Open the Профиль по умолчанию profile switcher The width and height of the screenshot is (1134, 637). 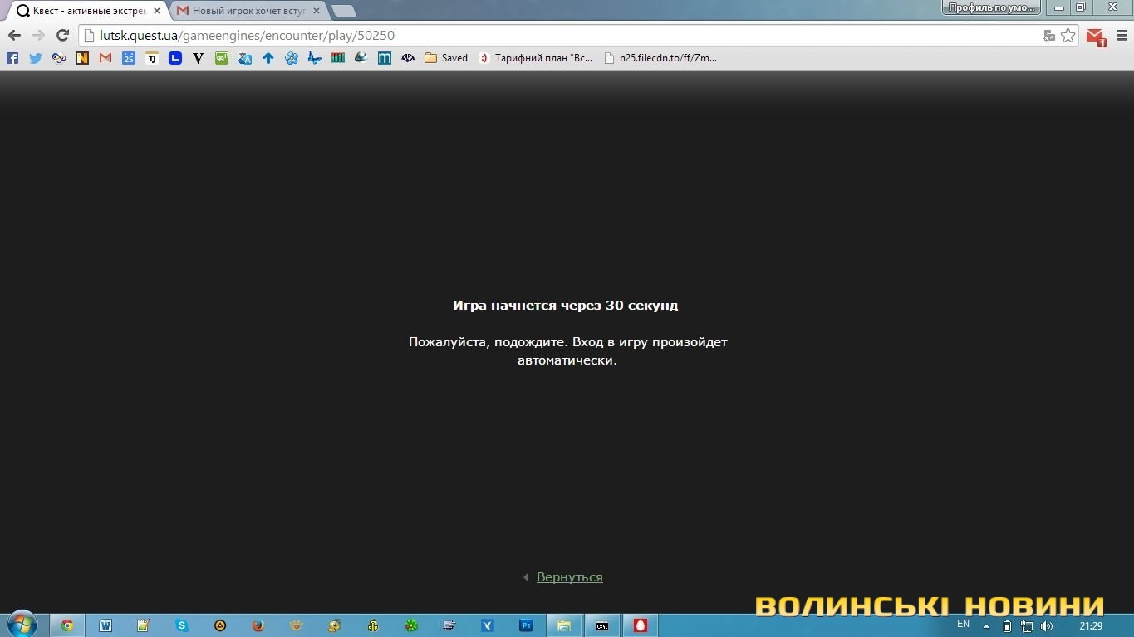992,7
